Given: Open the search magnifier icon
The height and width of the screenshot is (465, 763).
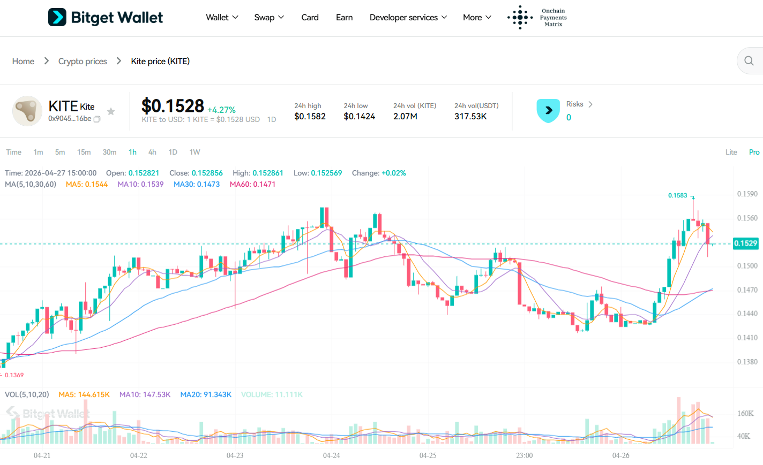Looking at the screenshot, I should point(749,60).
